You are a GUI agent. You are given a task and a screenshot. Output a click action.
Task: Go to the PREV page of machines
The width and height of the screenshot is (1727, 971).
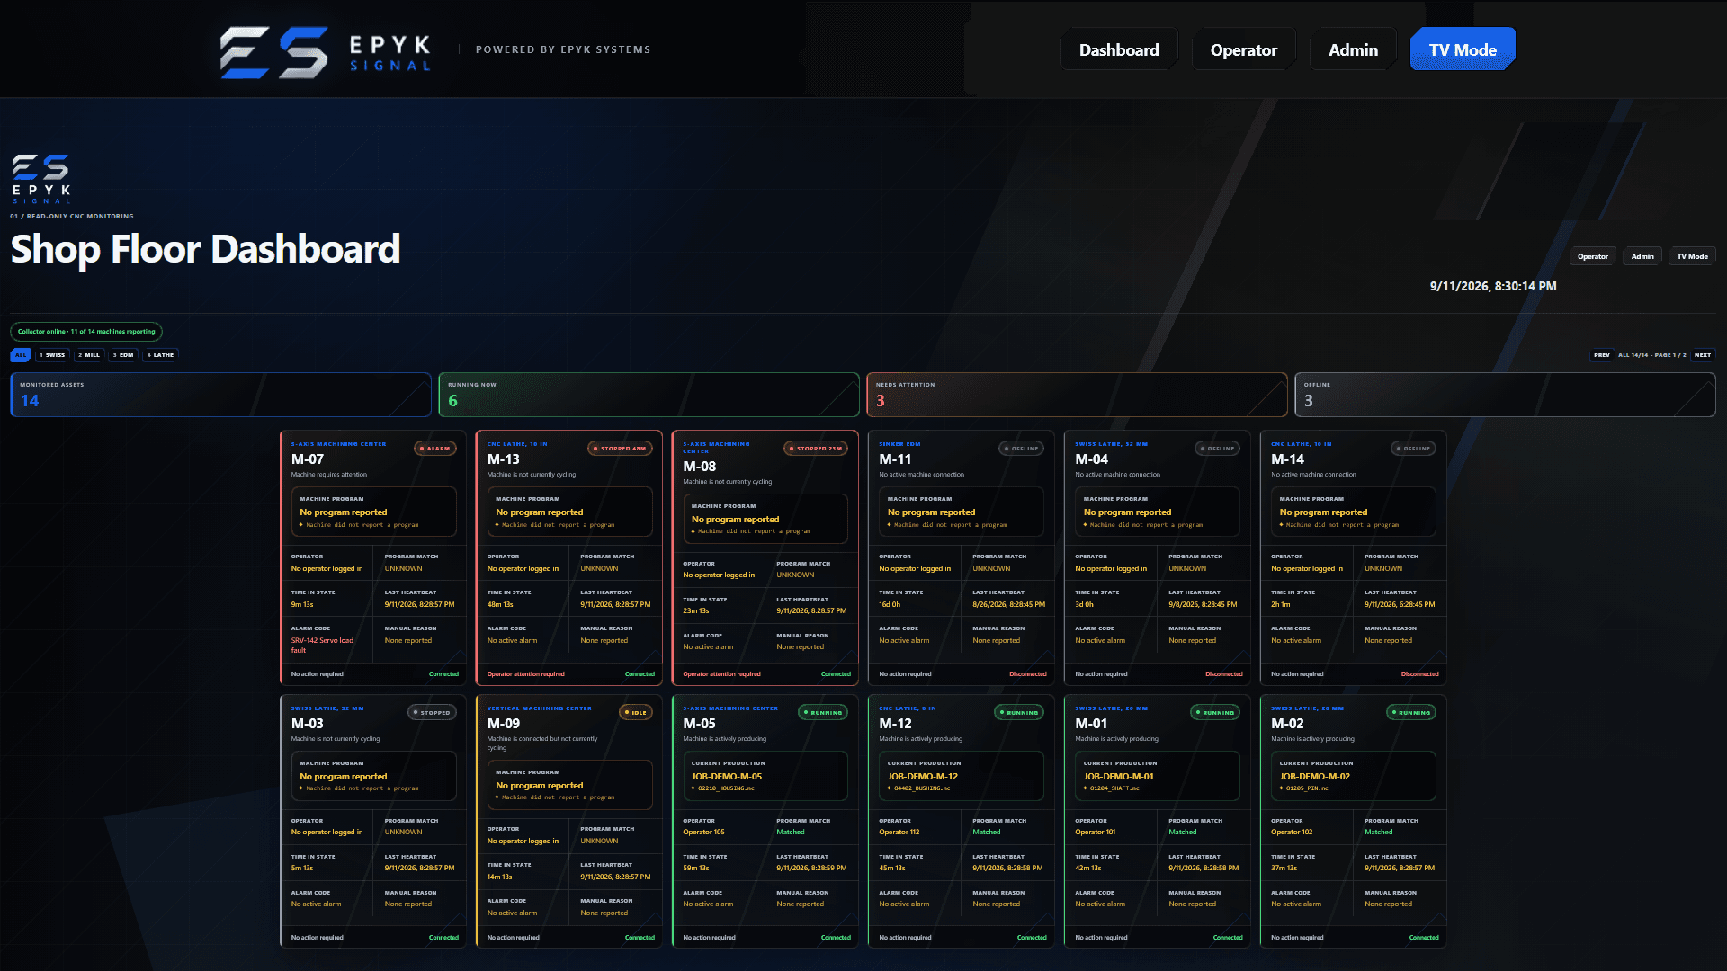click(x=1602, y=355)
